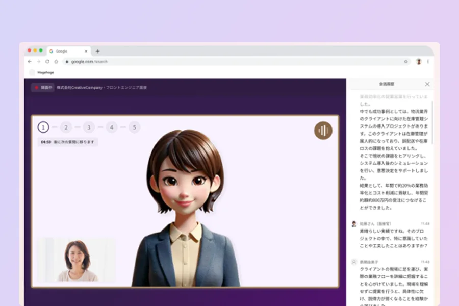Close the 会話履歴 conversation history panel
This screenshot has width=459, height=306.
[x=427, y=84]
